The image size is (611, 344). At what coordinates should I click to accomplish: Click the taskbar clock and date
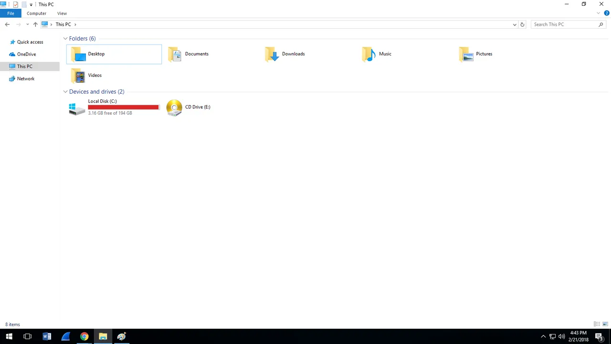(578, 336)
